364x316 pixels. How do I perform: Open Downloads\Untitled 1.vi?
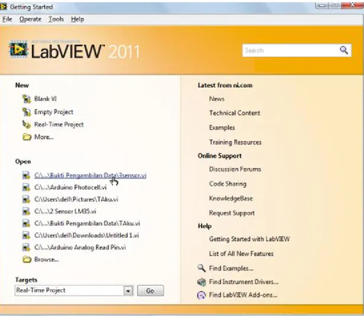[x=87, y=235]
